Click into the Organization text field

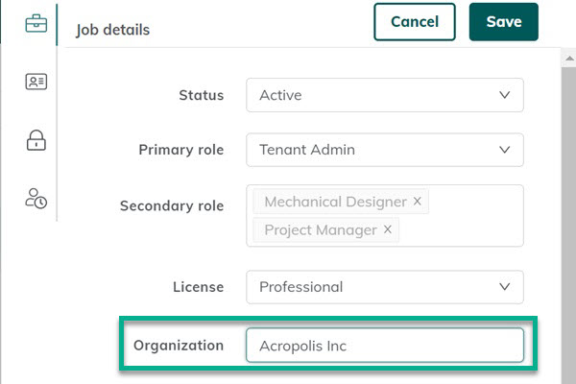click(x=384, y=346)
